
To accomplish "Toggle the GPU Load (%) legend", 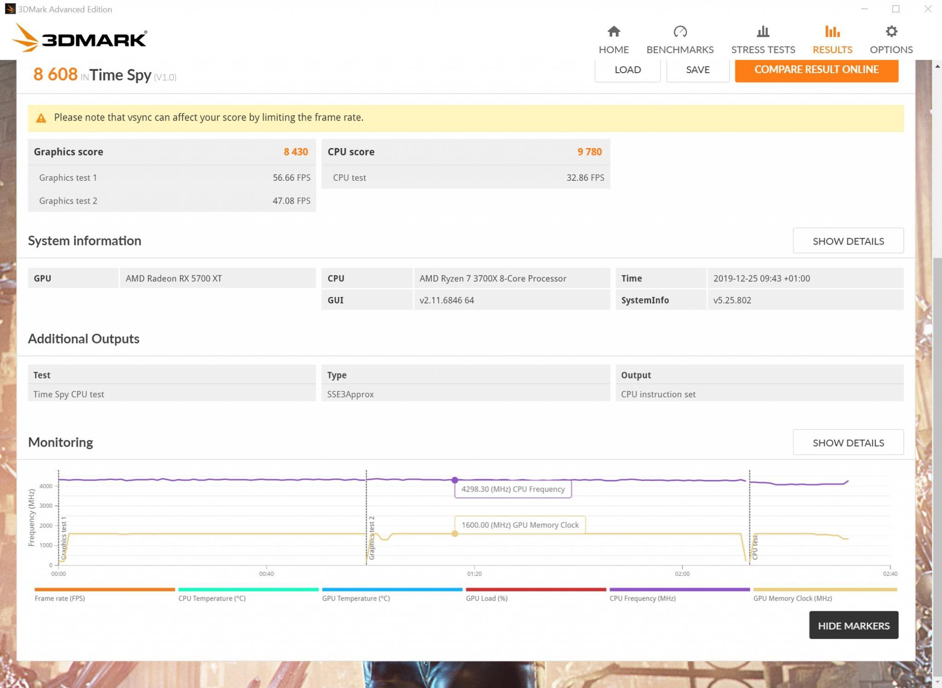I will [x=487, y=598].
